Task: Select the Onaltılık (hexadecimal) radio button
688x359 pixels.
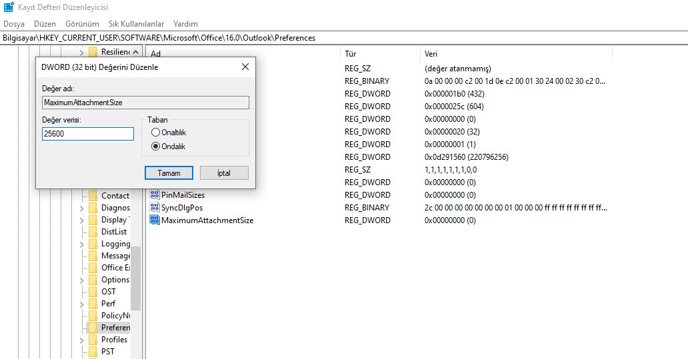Action: tap(156, 133)
